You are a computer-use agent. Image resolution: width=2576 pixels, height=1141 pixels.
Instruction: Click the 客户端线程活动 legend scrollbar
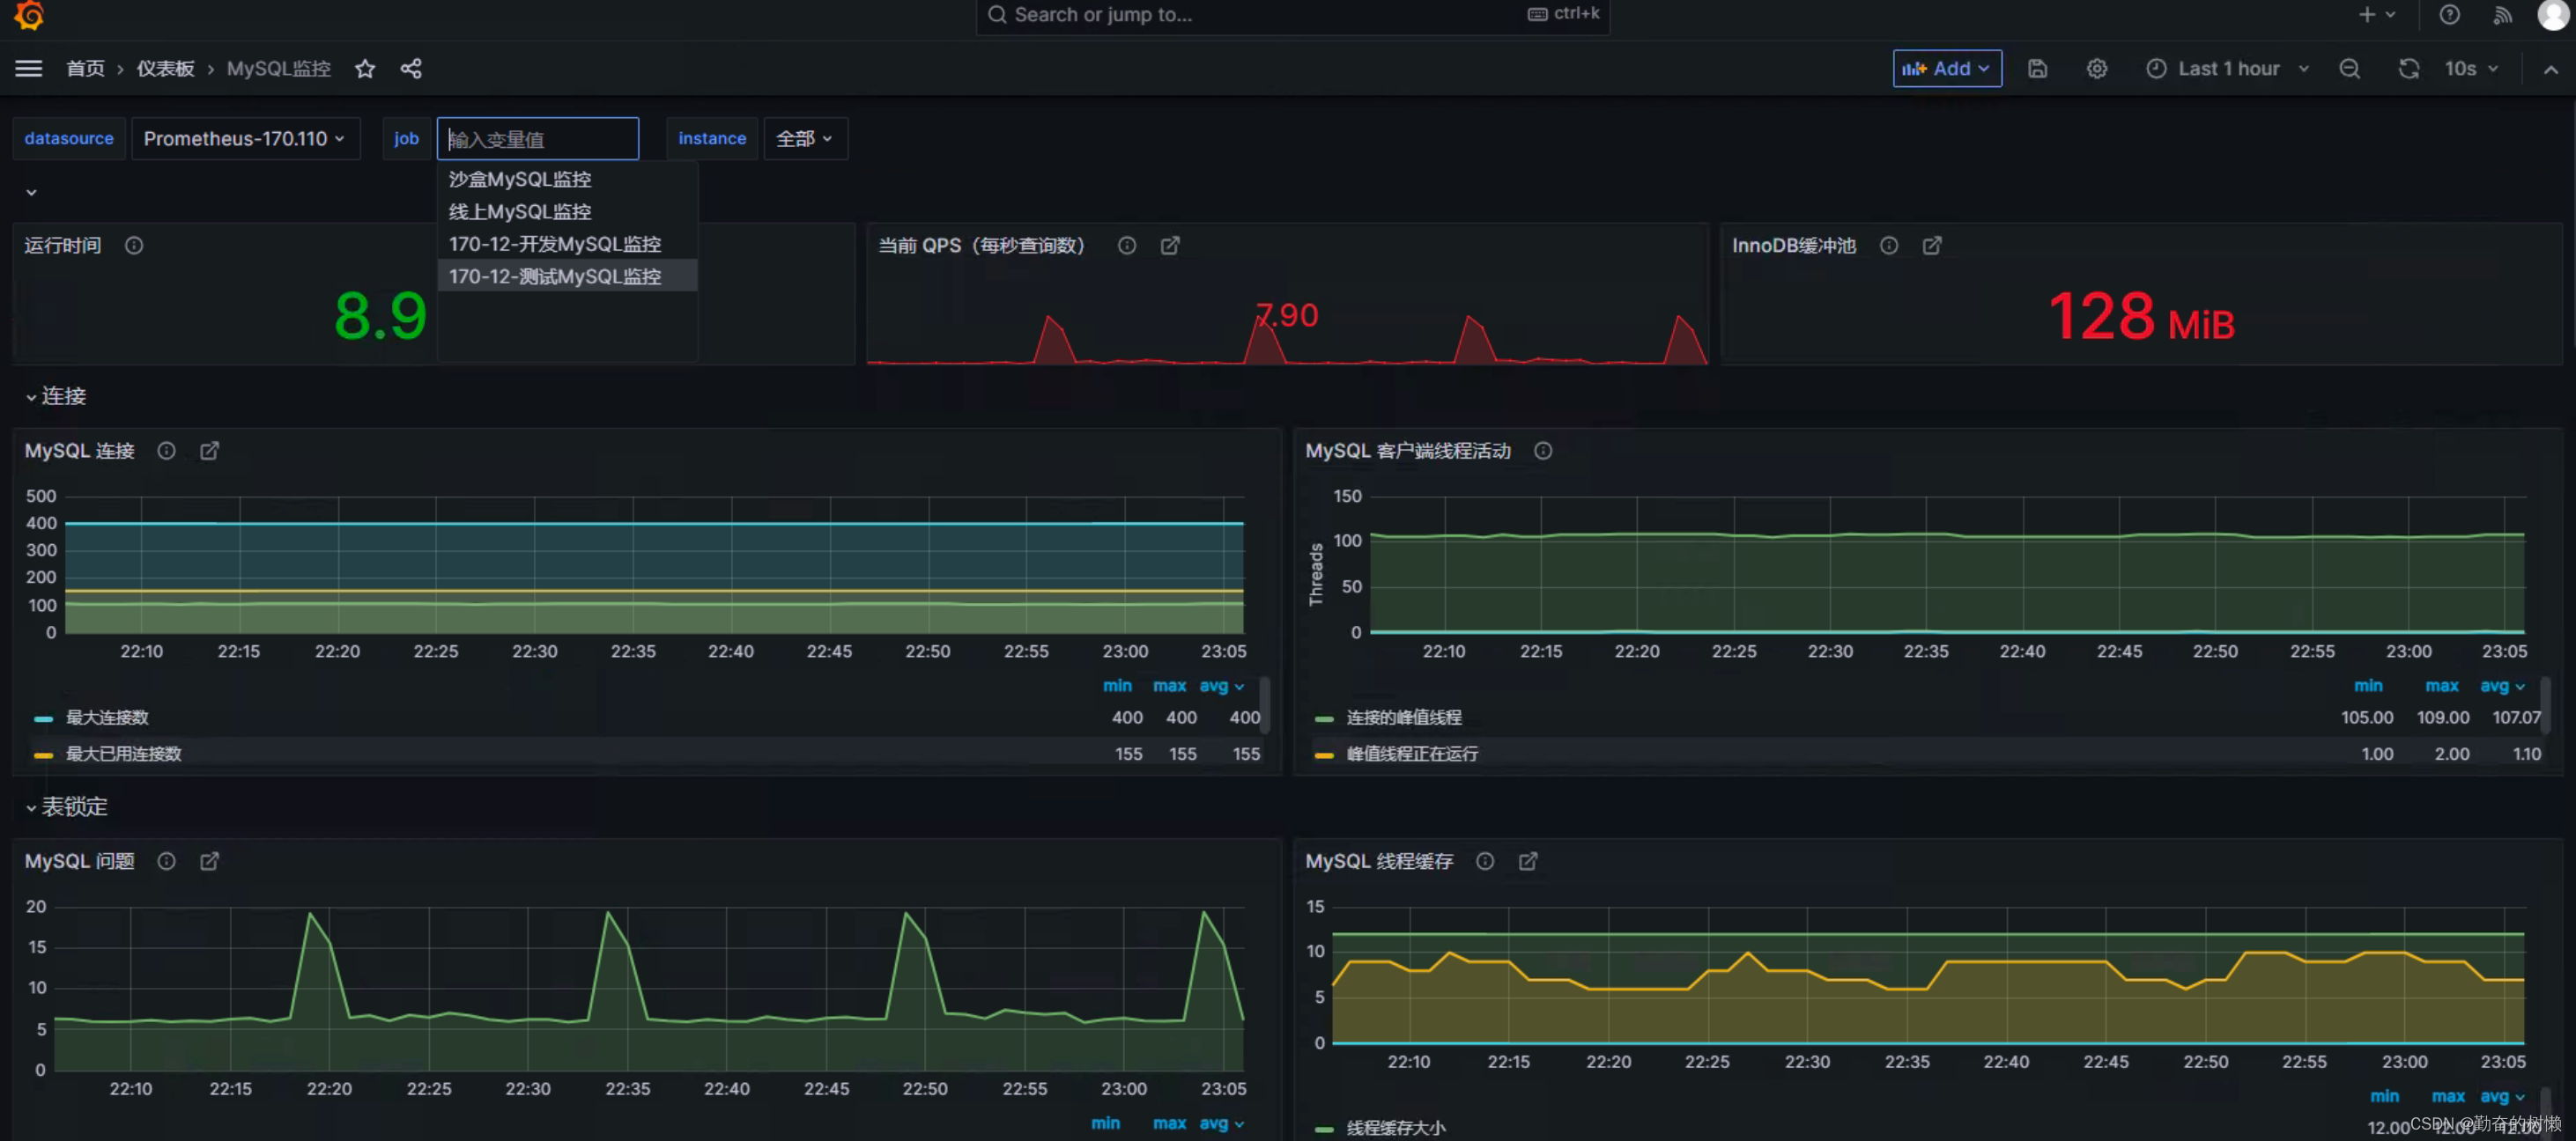2546,705
